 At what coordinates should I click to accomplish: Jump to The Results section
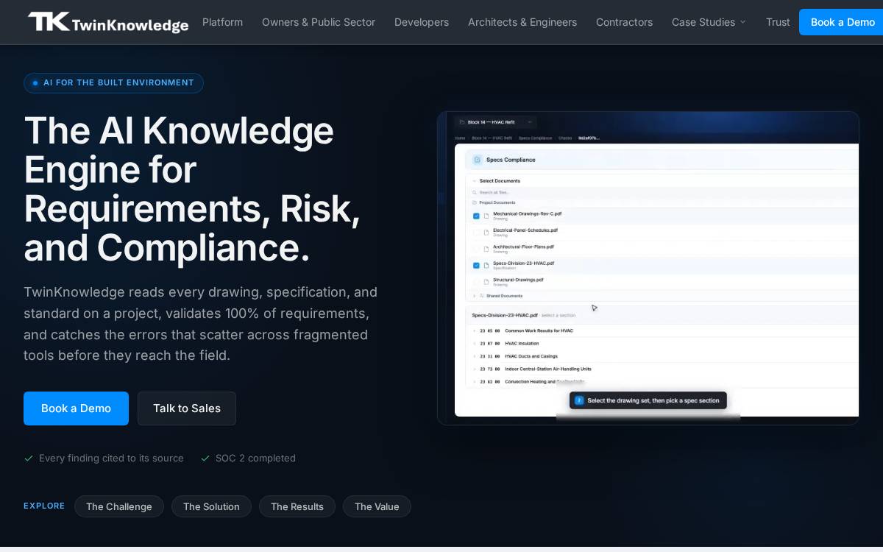(x=297, y=506)
